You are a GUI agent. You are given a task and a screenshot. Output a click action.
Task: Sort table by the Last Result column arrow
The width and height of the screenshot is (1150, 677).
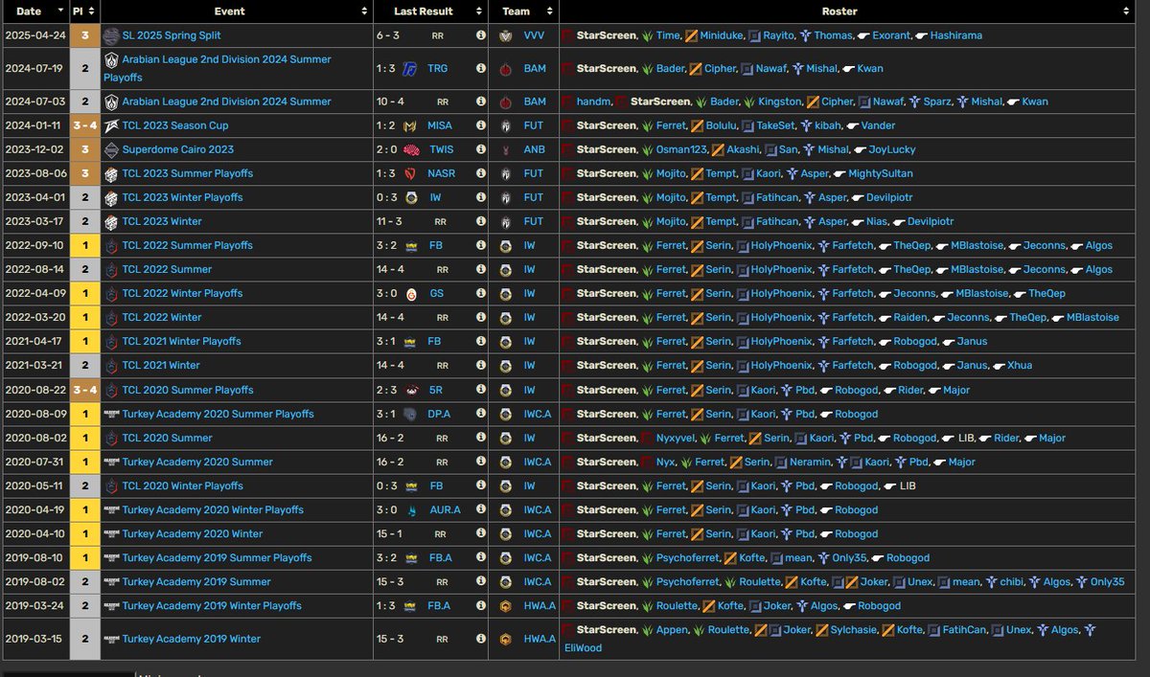pos(479,11)
